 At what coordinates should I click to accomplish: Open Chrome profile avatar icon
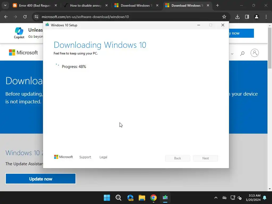256,17
